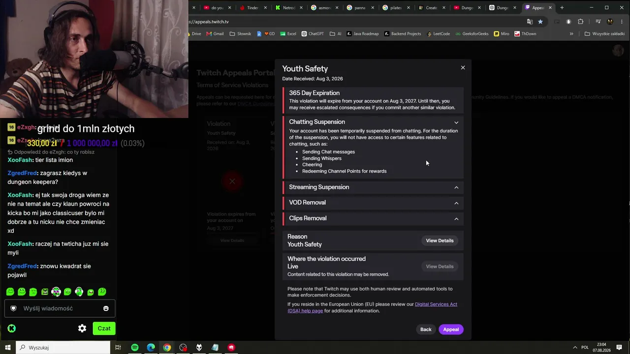Open a new browser tab
The height and width of the screenshot is (354, 630).
[562, 8]
